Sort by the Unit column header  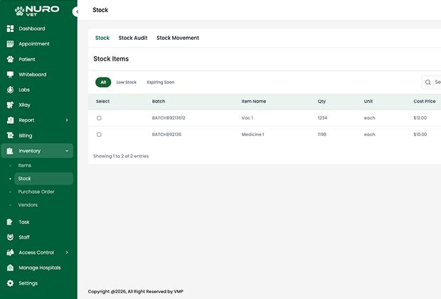pyautogui.click(x=368, y=101)
